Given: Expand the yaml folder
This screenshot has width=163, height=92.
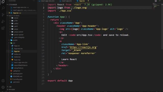Looking at the screenshot, I should [16, 26].
